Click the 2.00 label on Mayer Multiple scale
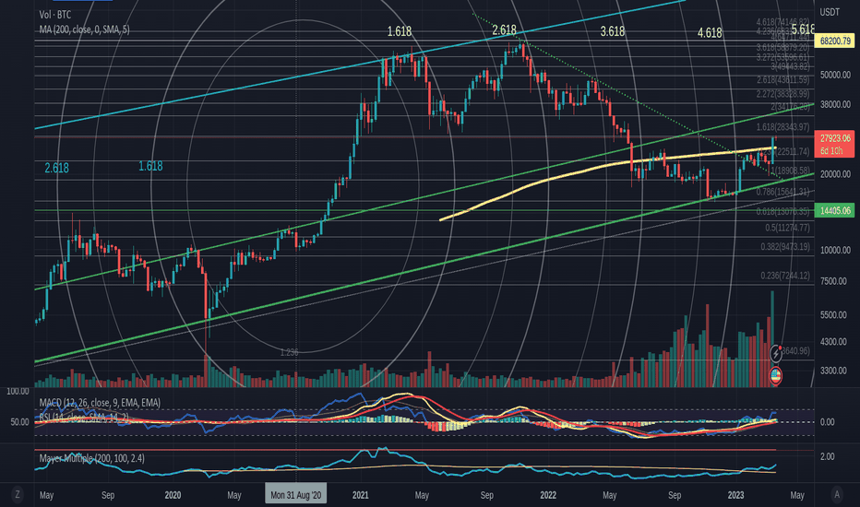860x507 pixels. [827, 456]
